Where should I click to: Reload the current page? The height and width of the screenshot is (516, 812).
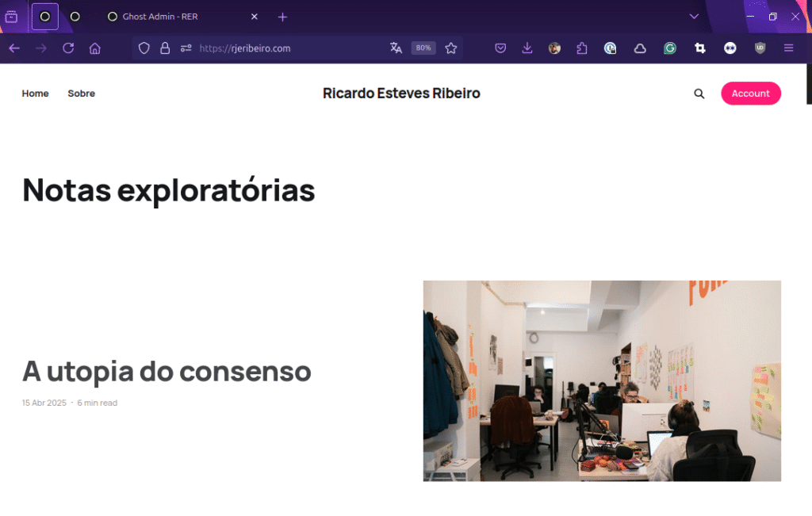point(68,48)
